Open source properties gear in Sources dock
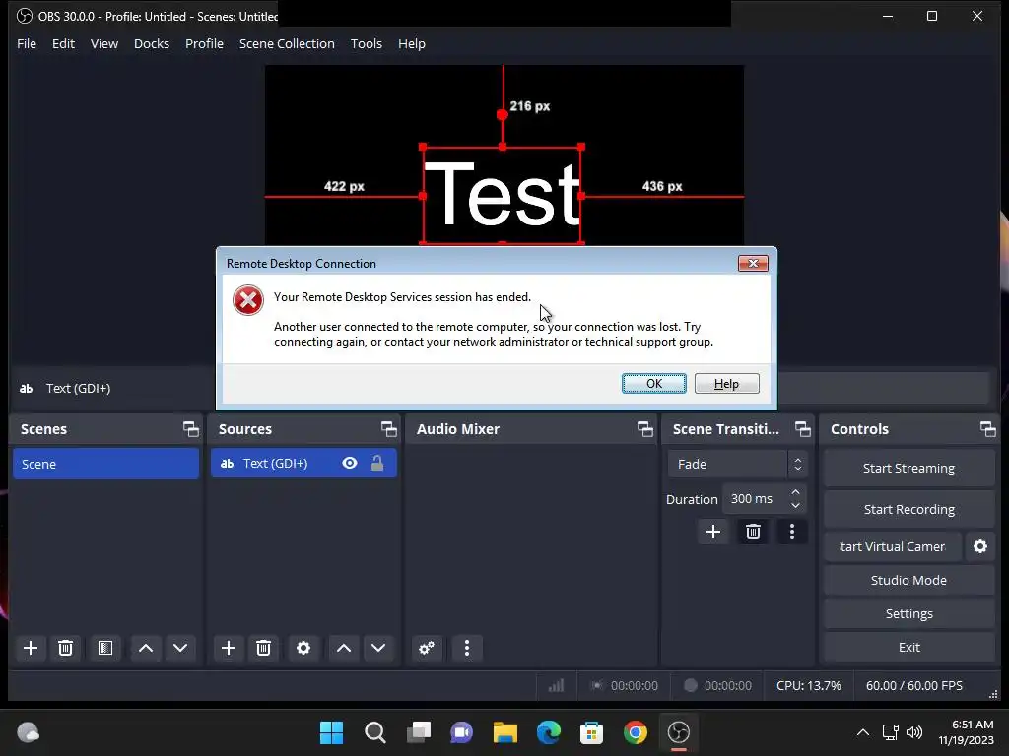 [x=303, y=648]
